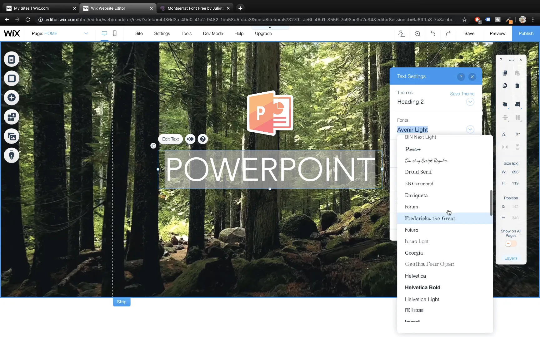The height and width of the screenshot is (337, 540).
Task: Click the height value 119 field
Action: coord(515,183)
